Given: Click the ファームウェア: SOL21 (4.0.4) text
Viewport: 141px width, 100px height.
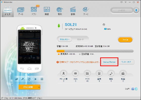Looking at the screenshot, I should [x=76, y=29].
